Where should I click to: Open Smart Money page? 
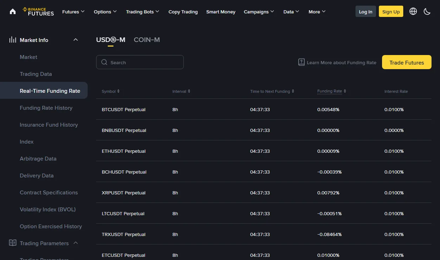pyautogui.click(x=221, y=12)
